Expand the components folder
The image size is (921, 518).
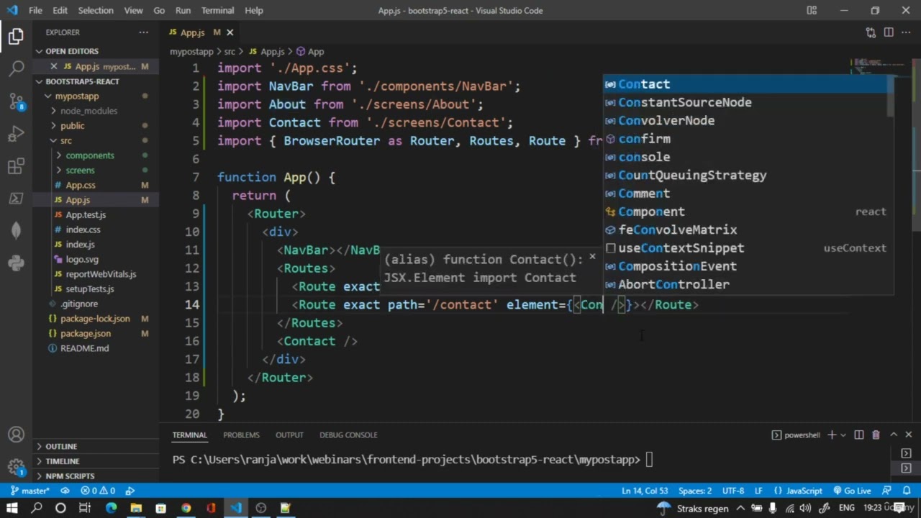(96, 155)
